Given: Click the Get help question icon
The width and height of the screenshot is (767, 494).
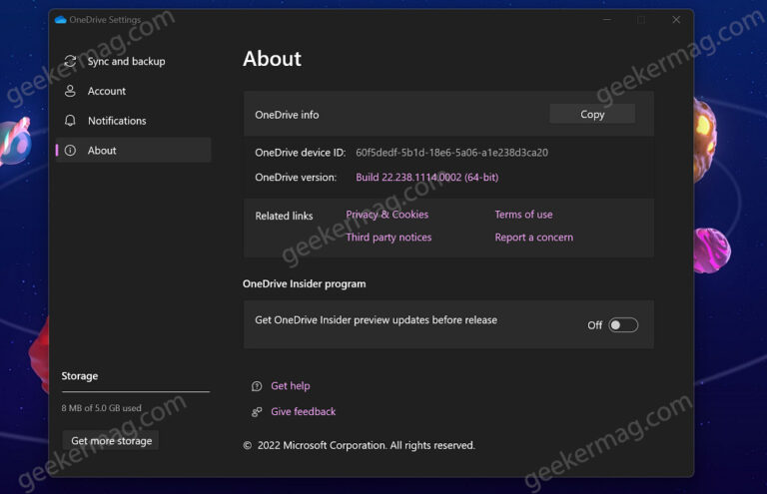Looking at the screenshot, I should 257,386.
